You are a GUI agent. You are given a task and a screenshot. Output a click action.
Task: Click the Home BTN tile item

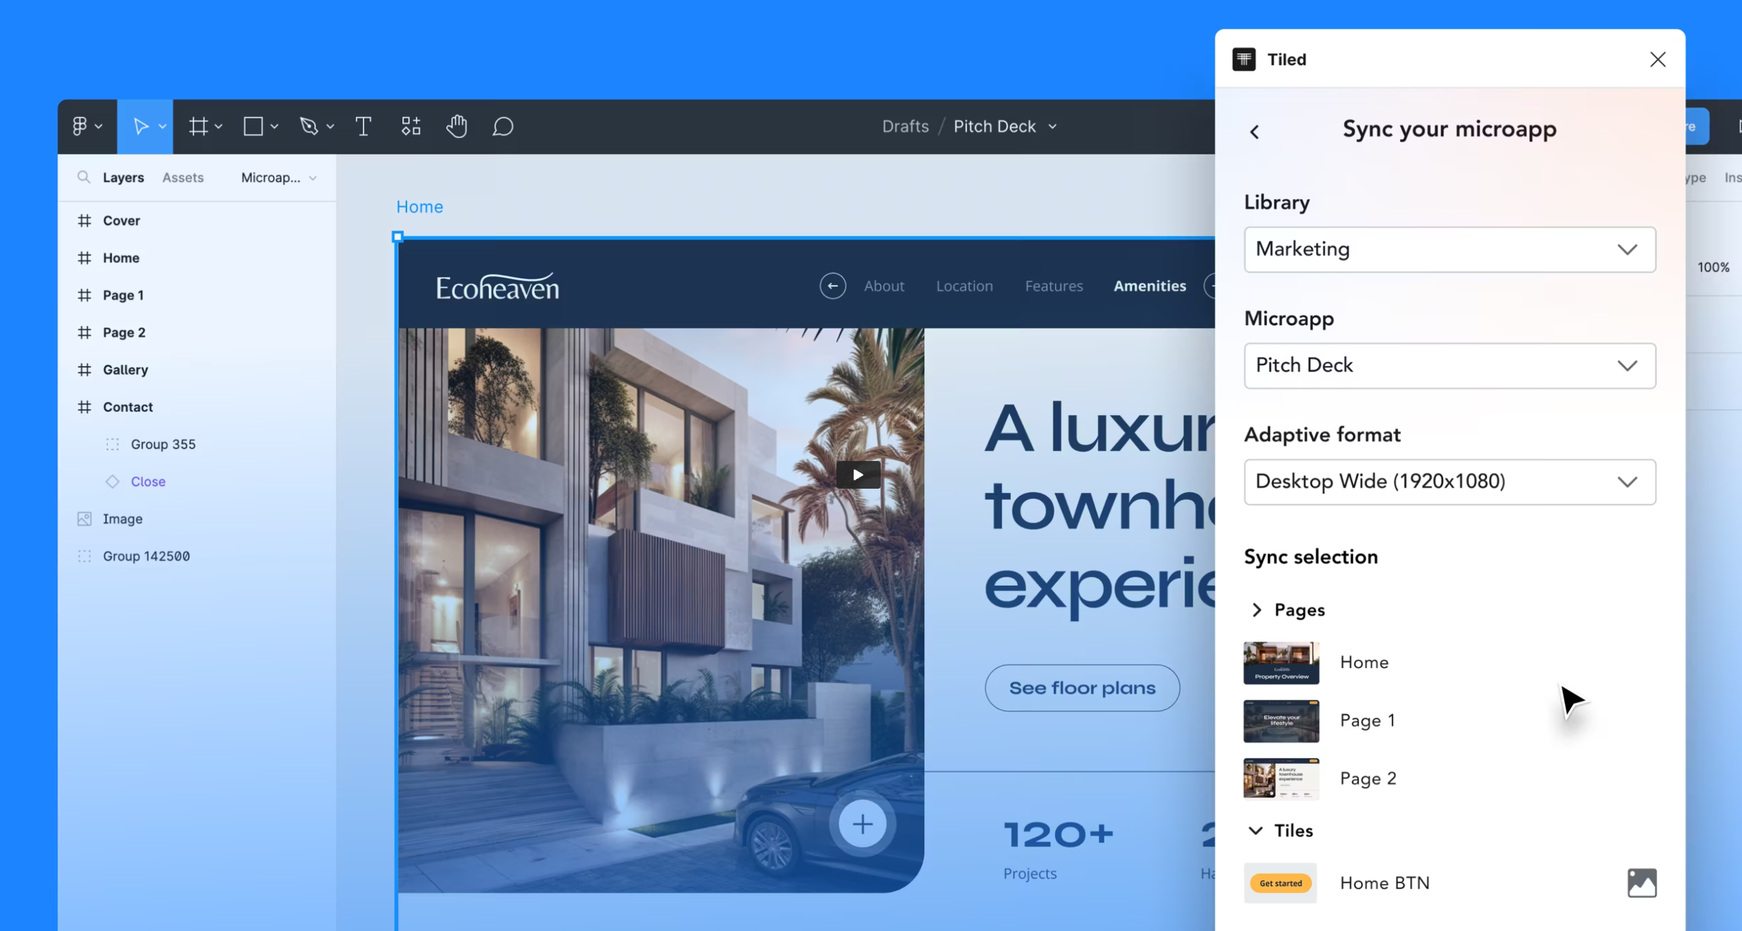[1383, 883]
